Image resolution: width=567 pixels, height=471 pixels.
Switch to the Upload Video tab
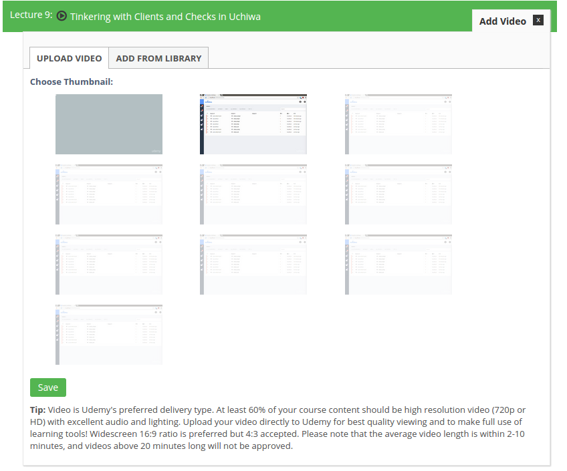click(69, 58)
